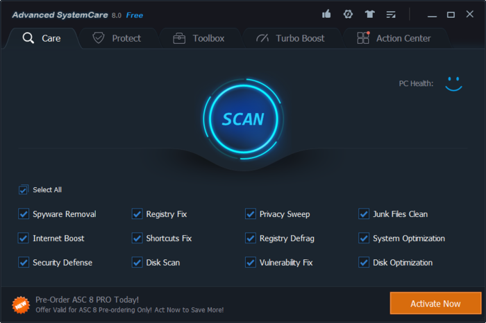Disable the Junk Files Clean checkbox
This screenshot has width=486, height=323.
tap(364, 214)
